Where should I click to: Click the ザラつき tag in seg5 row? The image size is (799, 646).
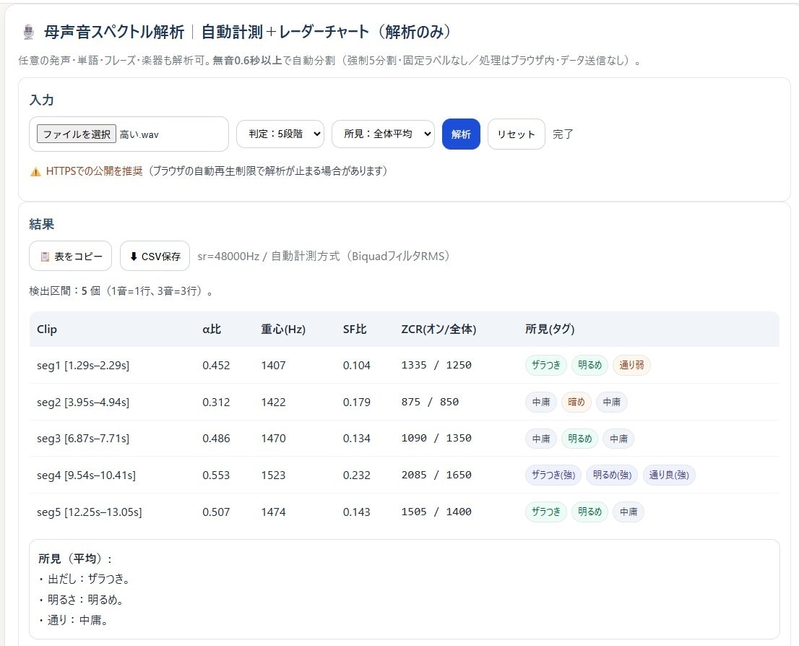coord(545,512)
